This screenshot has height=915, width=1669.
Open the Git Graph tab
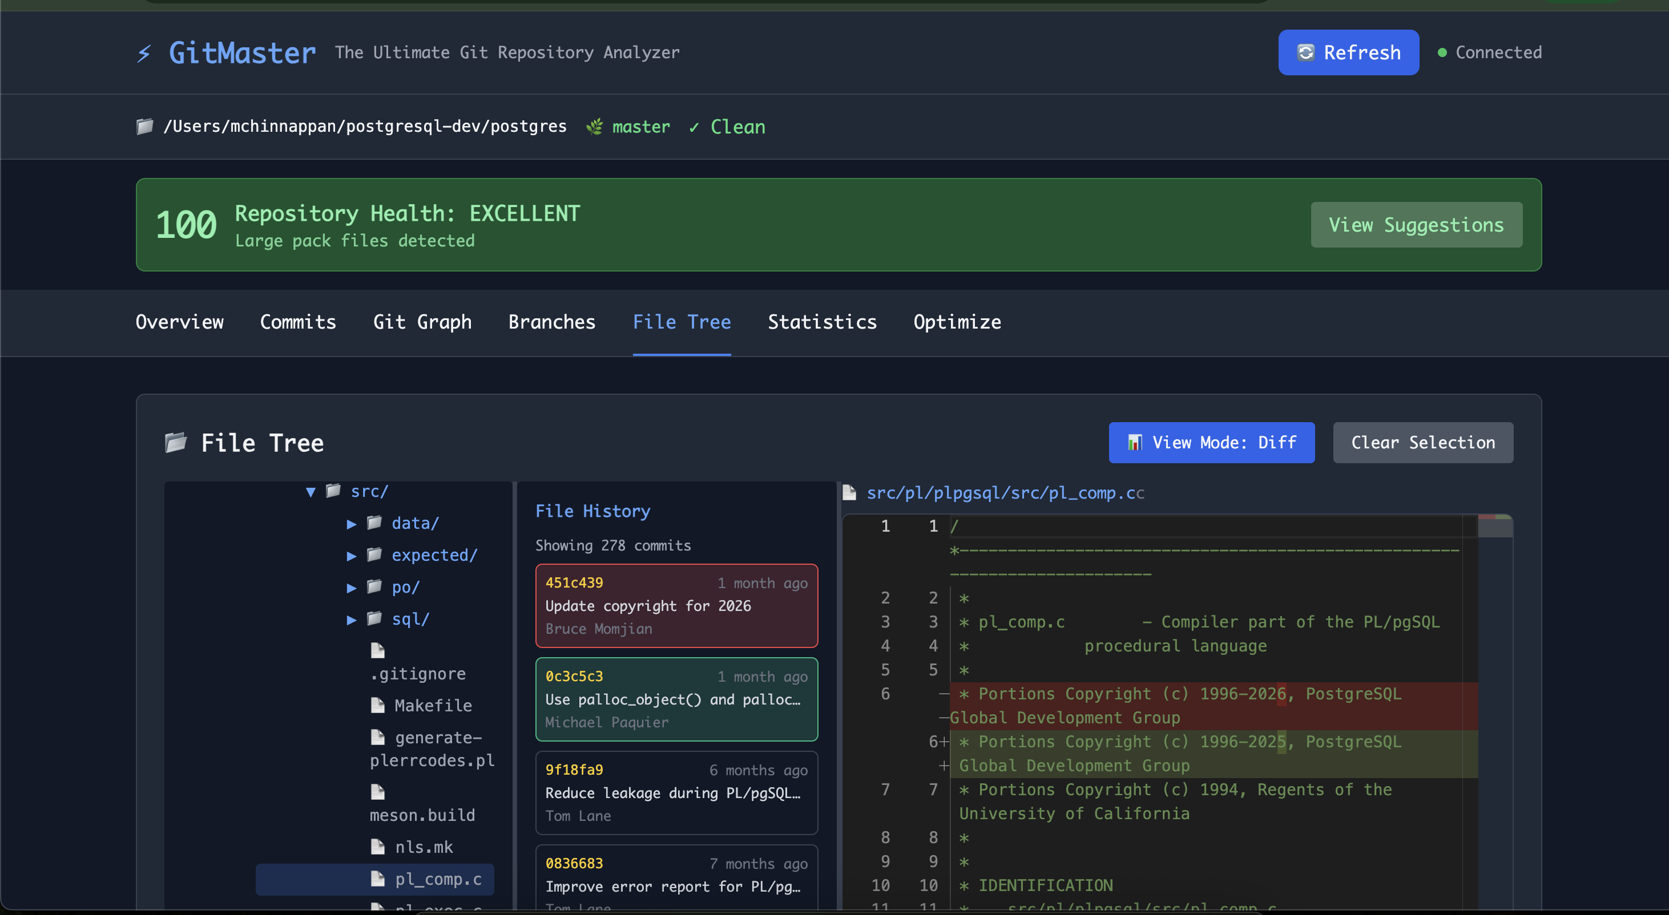422,322
